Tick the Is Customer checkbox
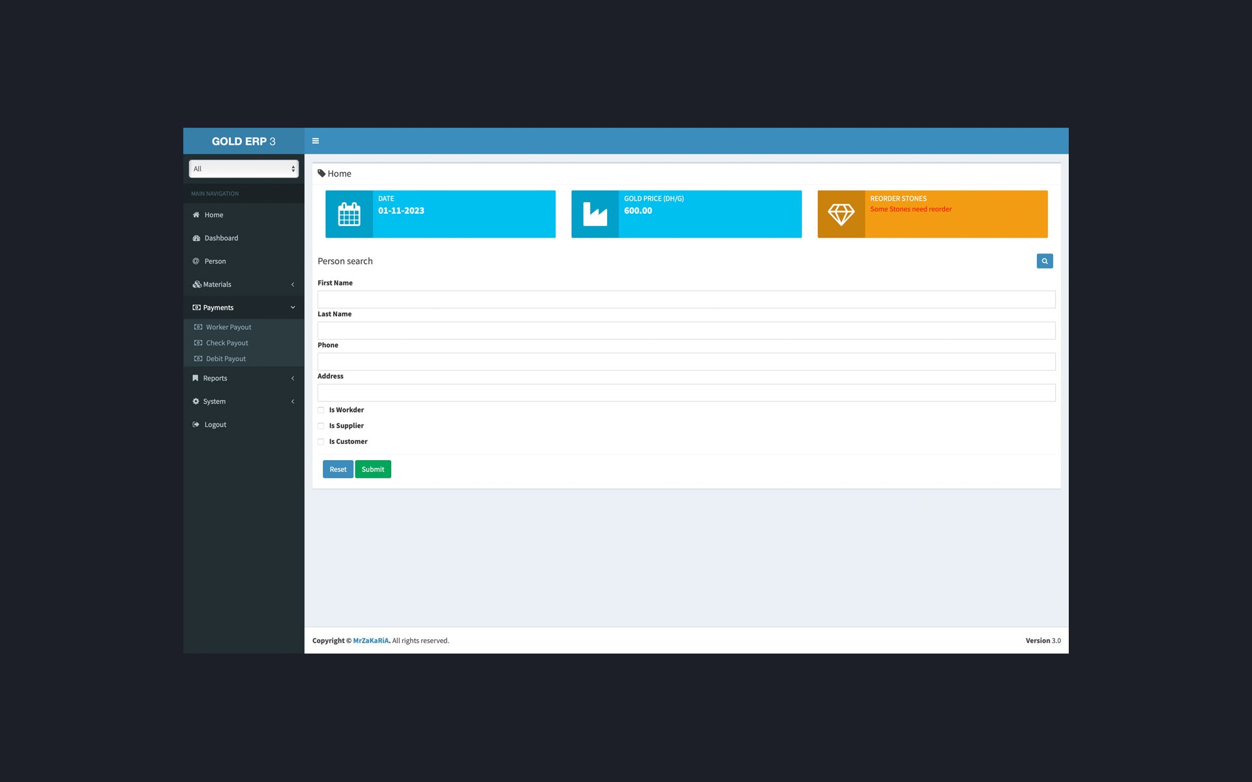Viewport: 1252px width, 782px height. (x=321, y=442)
